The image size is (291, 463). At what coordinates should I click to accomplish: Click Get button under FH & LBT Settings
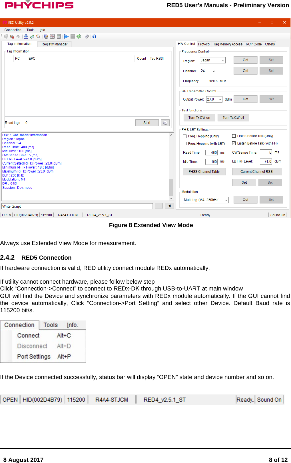[x=244, y=183]
